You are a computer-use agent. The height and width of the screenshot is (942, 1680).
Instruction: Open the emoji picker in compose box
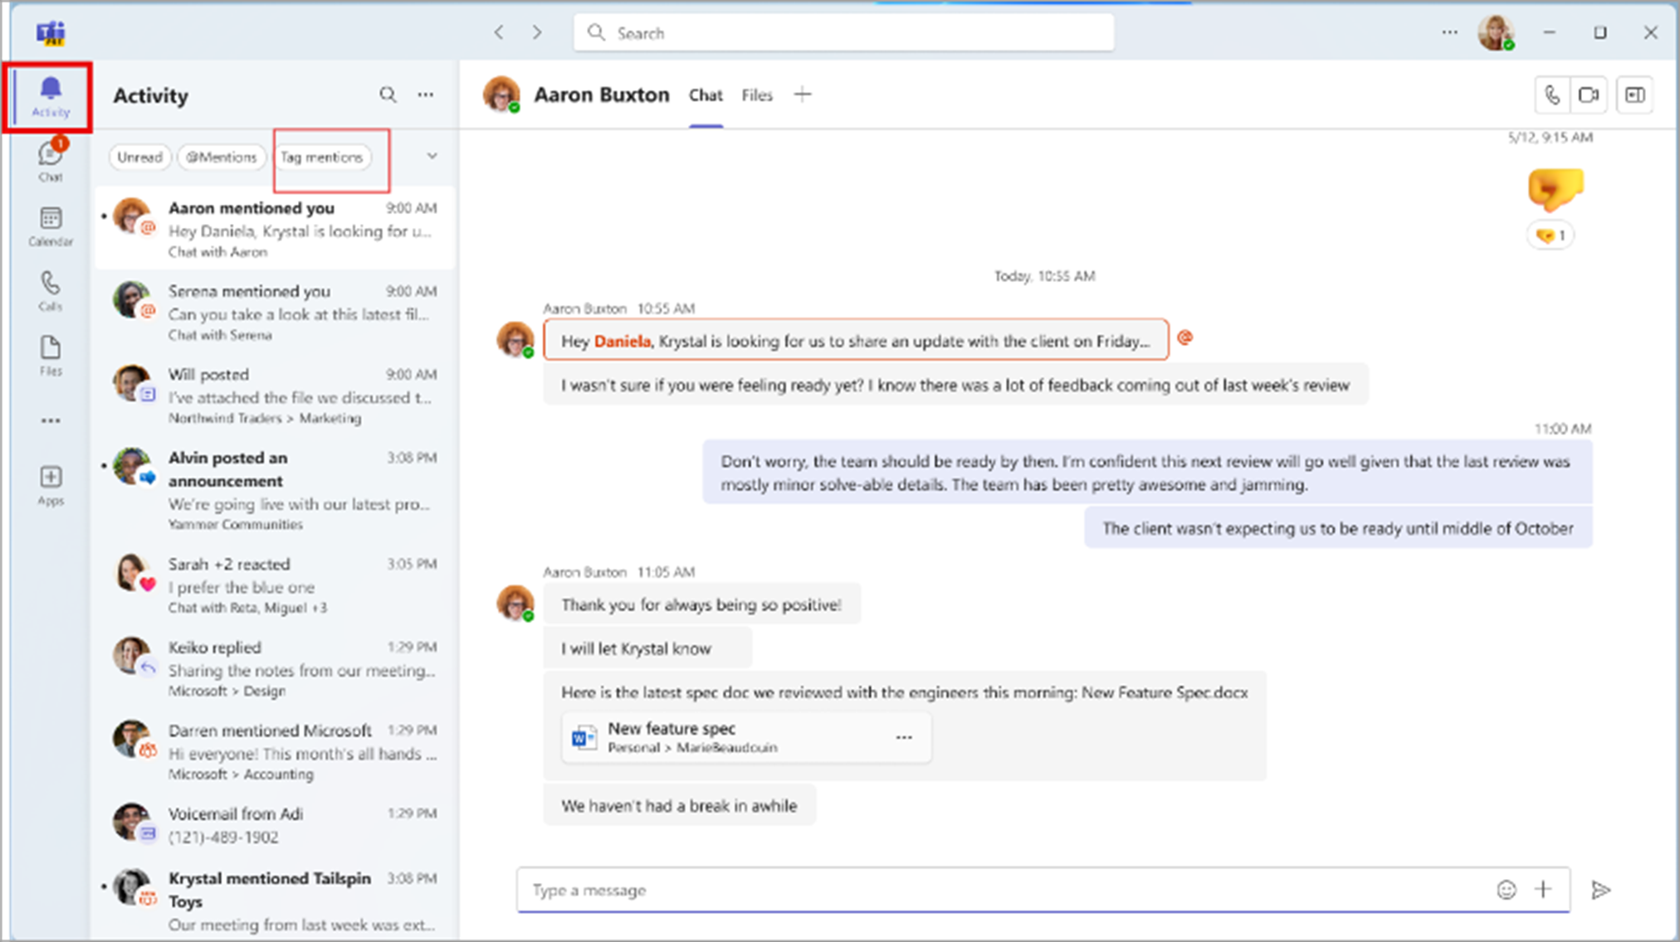(1506, 890)
